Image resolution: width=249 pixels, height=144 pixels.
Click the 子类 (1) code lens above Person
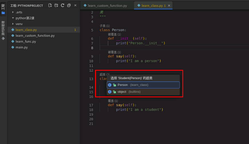pyautogui.click(x=104, y=26)
